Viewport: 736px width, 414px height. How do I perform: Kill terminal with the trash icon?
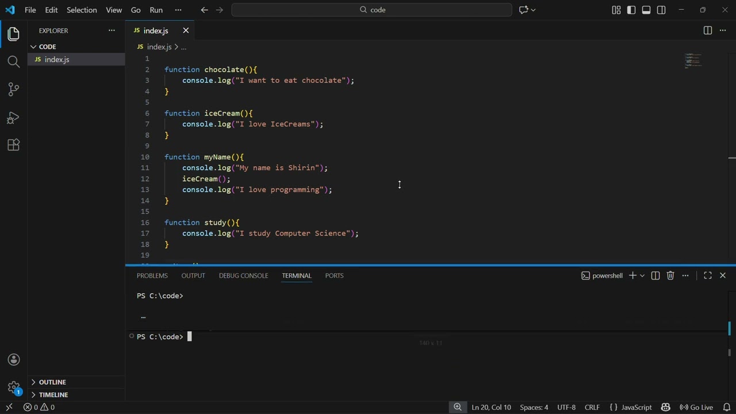point(670,275)
